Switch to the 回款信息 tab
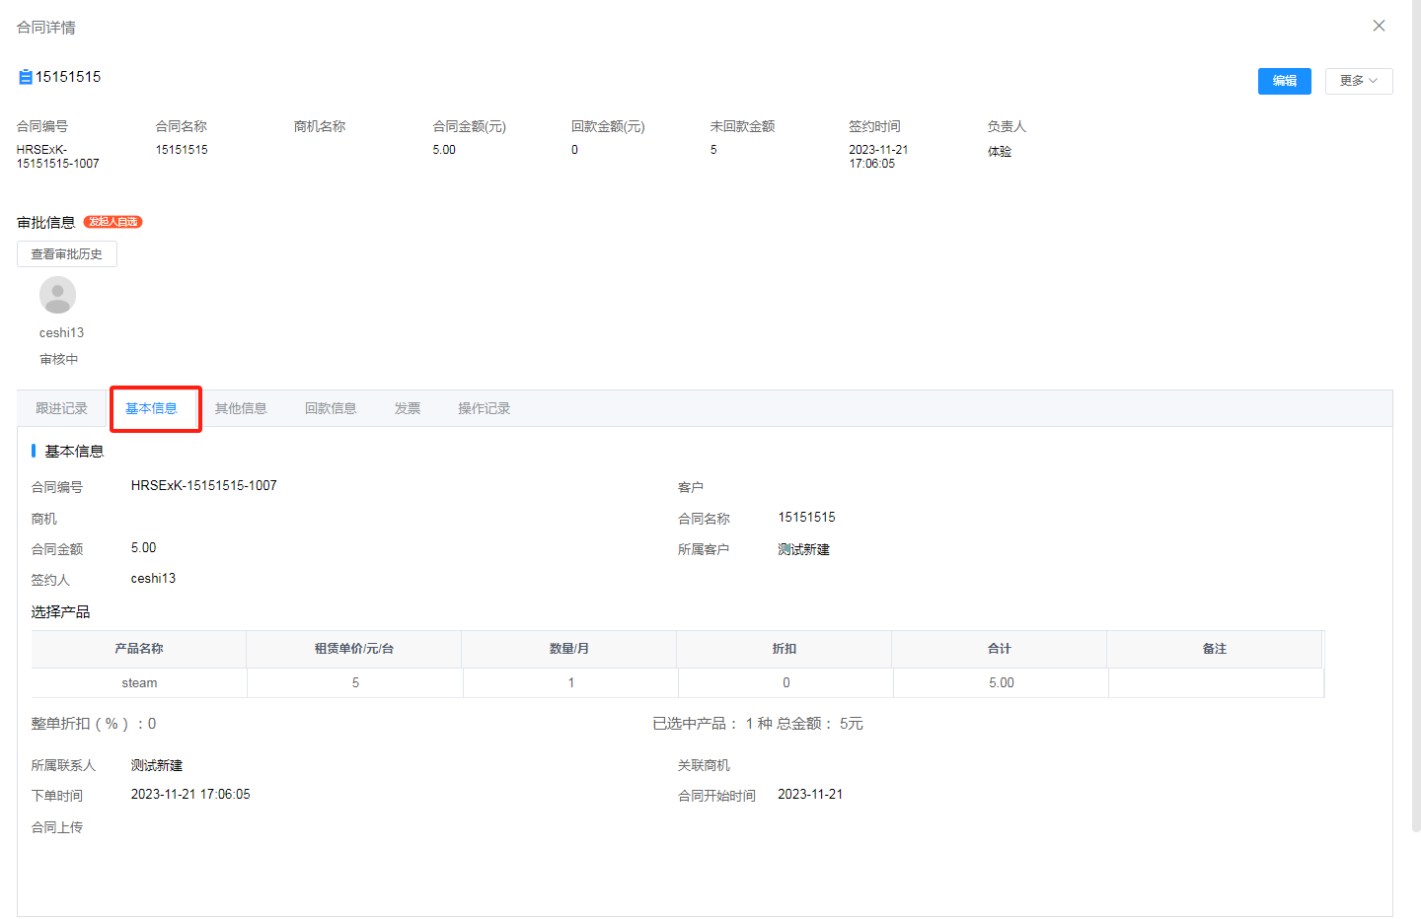The width and height of the screenshot is (1421, 919). pos(331,408)
